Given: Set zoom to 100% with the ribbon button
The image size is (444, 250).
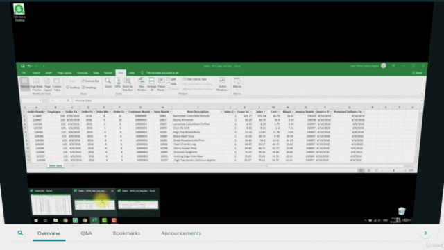Looking at the screenshot, I should point(117,83).
